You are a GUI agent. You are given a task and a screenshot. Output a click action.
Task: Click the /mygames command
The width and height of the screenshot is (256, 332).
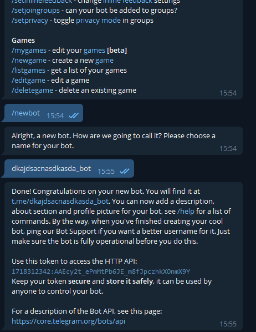[x=29, y=51]
